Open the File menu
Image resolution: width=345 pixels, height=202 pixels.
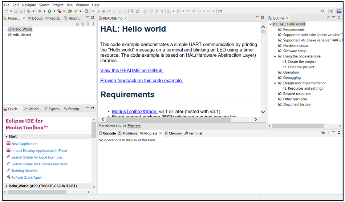pyautogui.click(x=7, y=5)
